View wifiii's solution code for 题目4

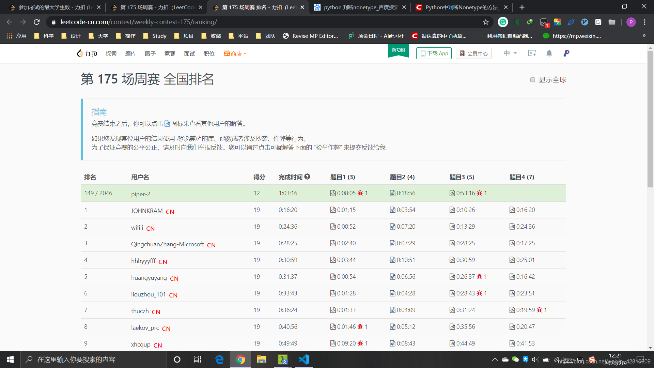point(512,227)
